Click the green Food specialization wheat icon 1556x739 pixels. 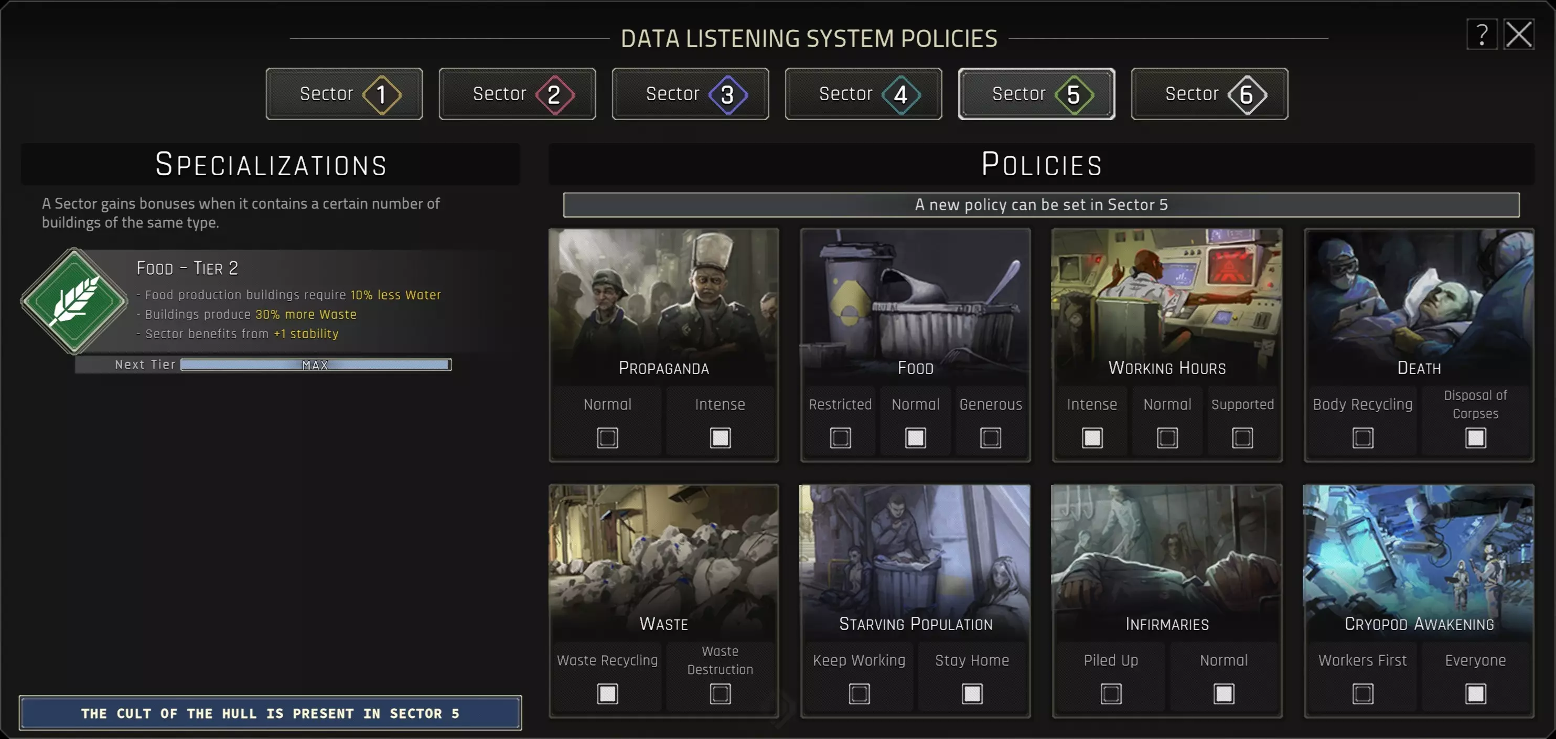(x=74, y=301)
